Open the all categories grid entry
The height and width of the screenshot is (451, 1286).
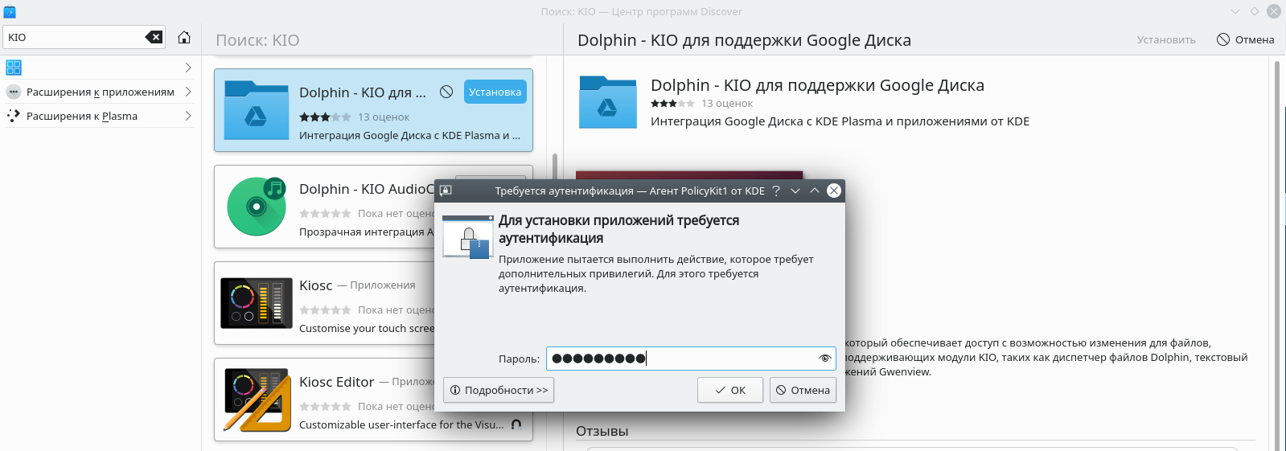(14, 68)
